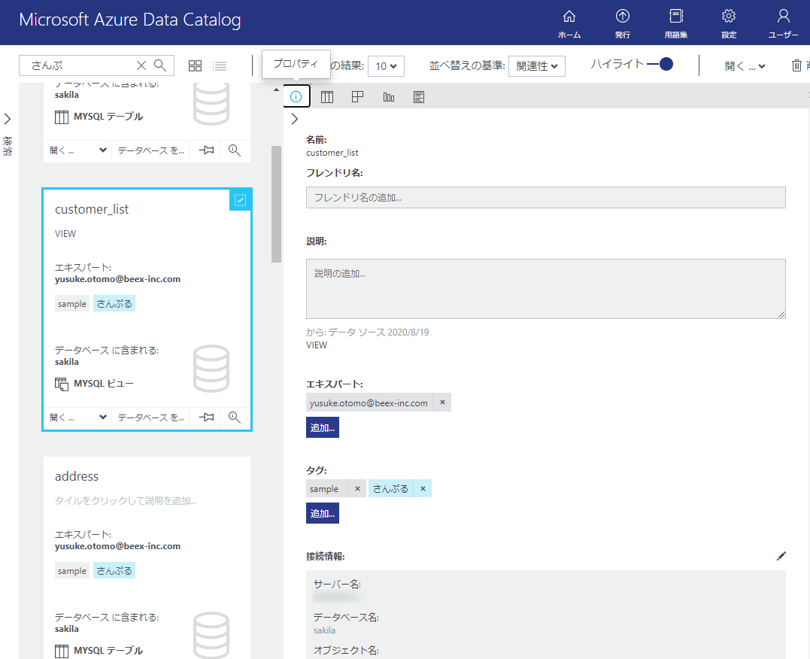Open 開く... dropdown on customer_list card
Screen dimensions: 810x659
78,417
